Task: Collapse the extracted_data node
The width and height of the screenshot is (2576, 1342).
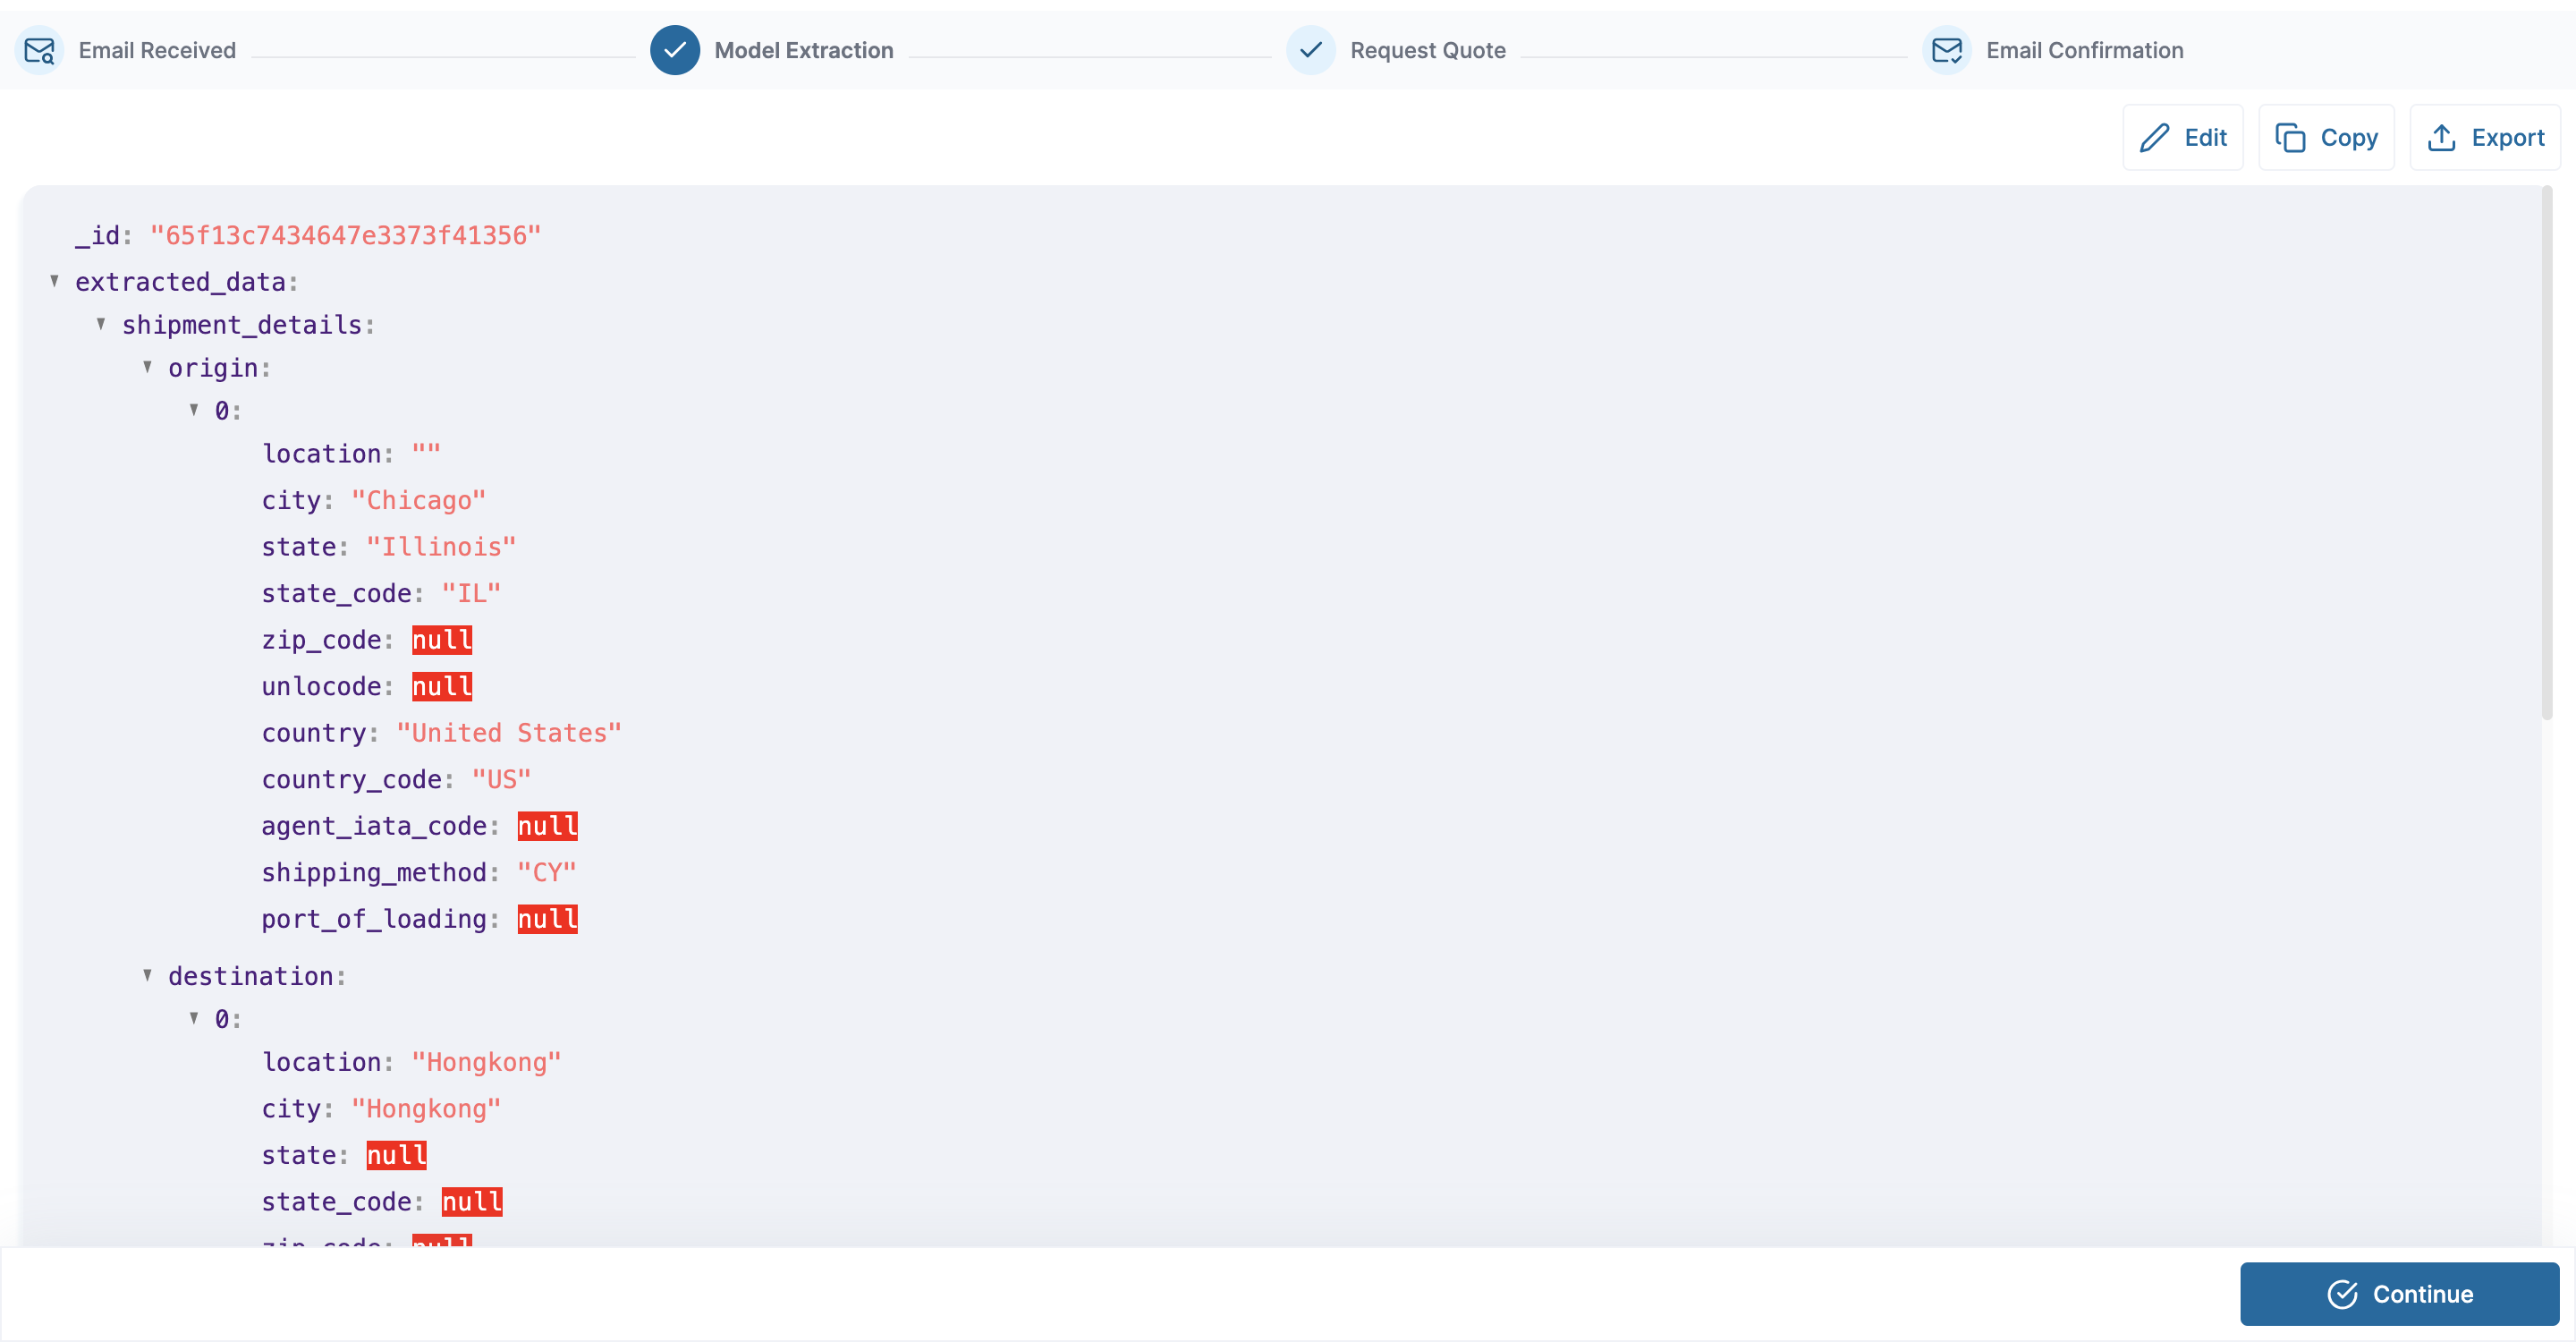Action: 55,281
